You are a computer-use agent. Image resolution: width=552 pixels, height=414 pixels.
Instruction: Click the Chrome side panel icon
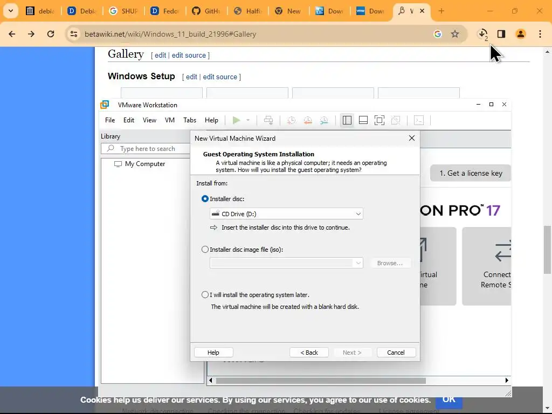pyautogui.click(x=501, y=34)
